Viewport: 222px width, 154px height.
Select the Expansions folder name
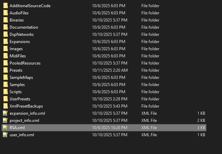tap(20, 42)
